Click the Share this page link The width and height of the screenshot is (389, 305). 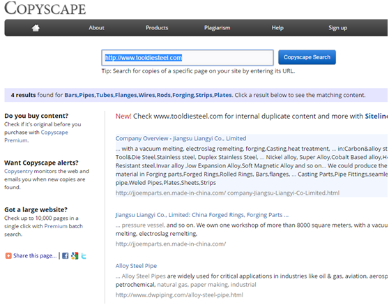35,255
